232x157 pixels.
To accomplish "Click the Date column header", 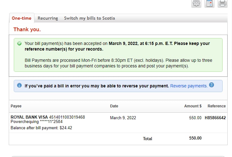I will pyautogui.click(x=114, y=106).
